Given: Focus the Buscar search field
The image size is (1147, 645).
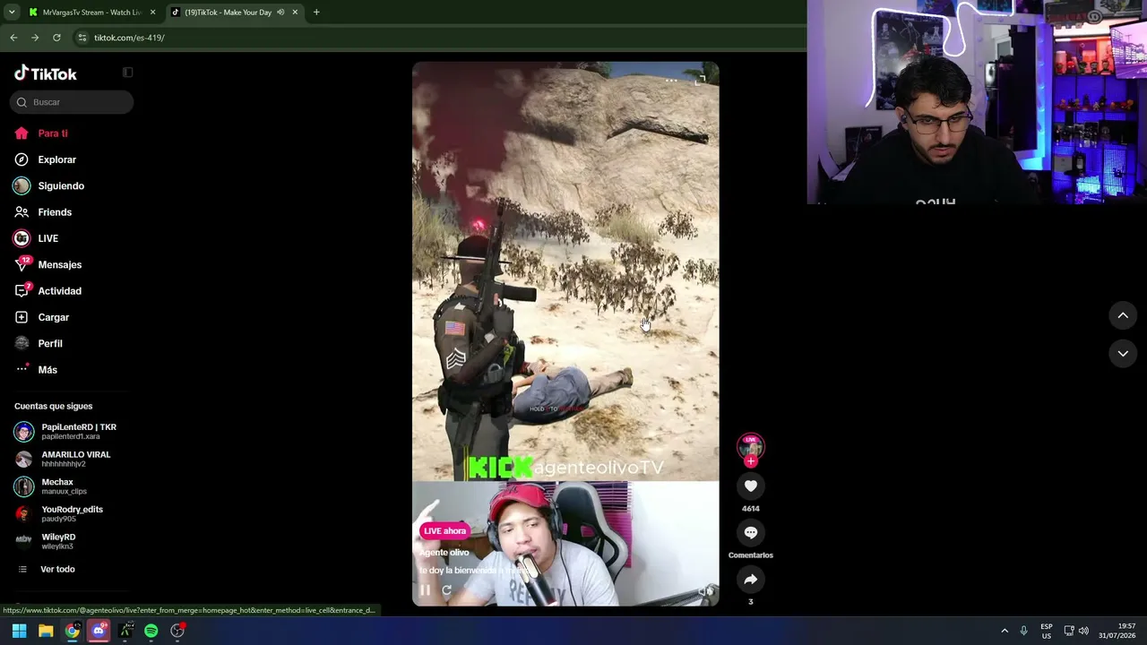Looking at the screenshot, I should [x=72, y=102].
